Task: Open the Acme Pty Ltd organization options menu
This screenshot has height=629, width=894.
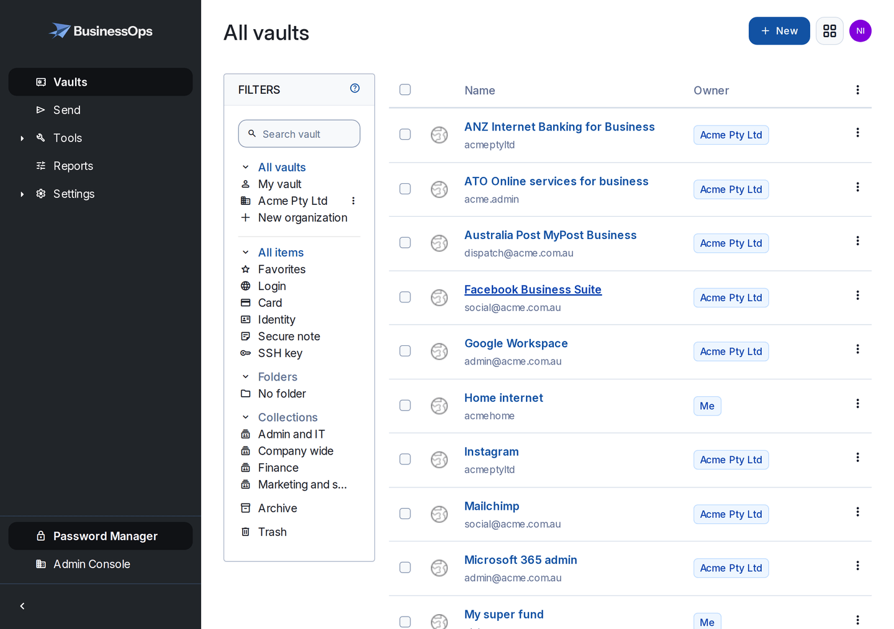Action: click(x=353, y=201)
